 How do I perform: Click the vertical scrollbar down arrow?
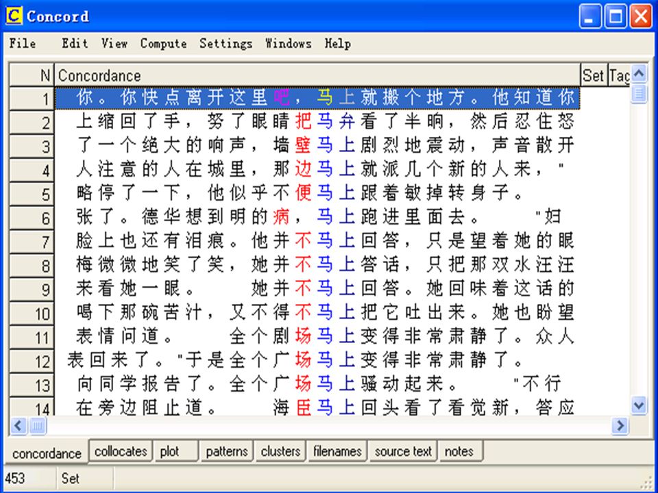click(x=639, y=405)
